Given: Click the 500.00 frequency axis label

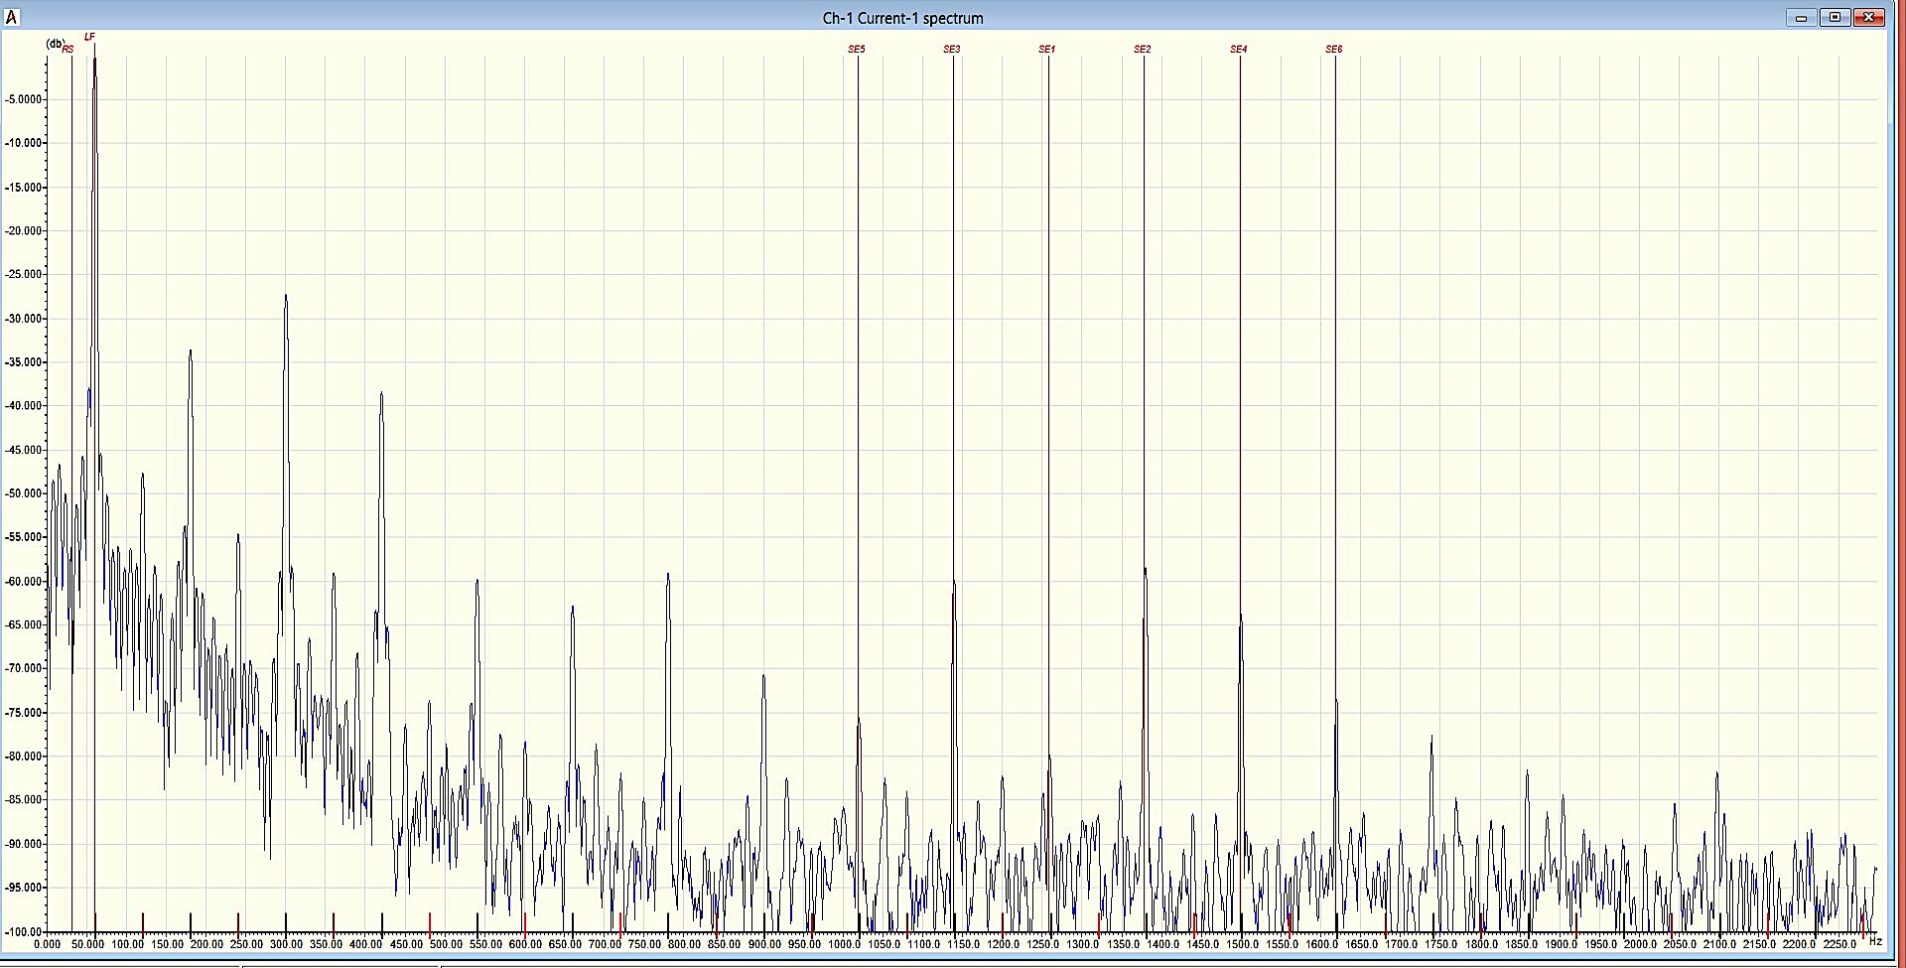Looking at the screenshot, I should point(446,944).
